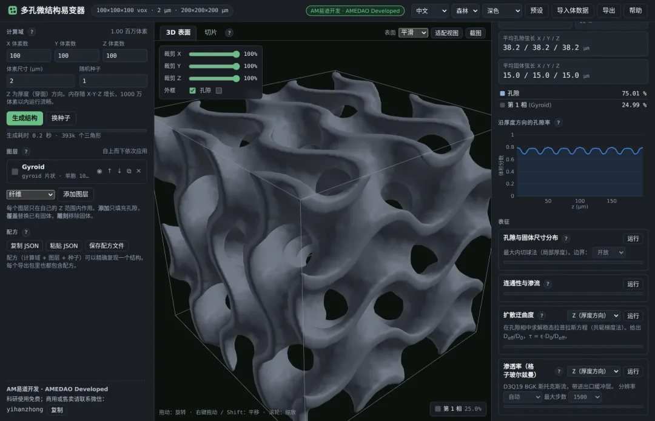This screenshot has width=655, height=421.
Task: Duplicate the Gyroid layer
Action: pos(129,171)
